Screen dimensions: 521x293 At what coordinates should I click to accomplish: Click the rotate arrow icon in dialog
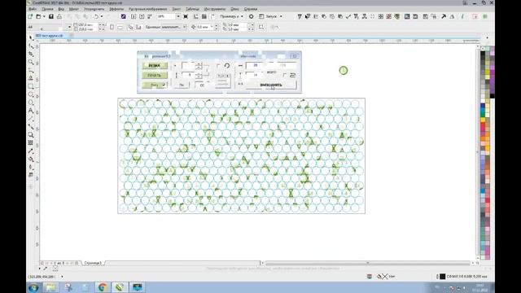[x=227, y=66]
